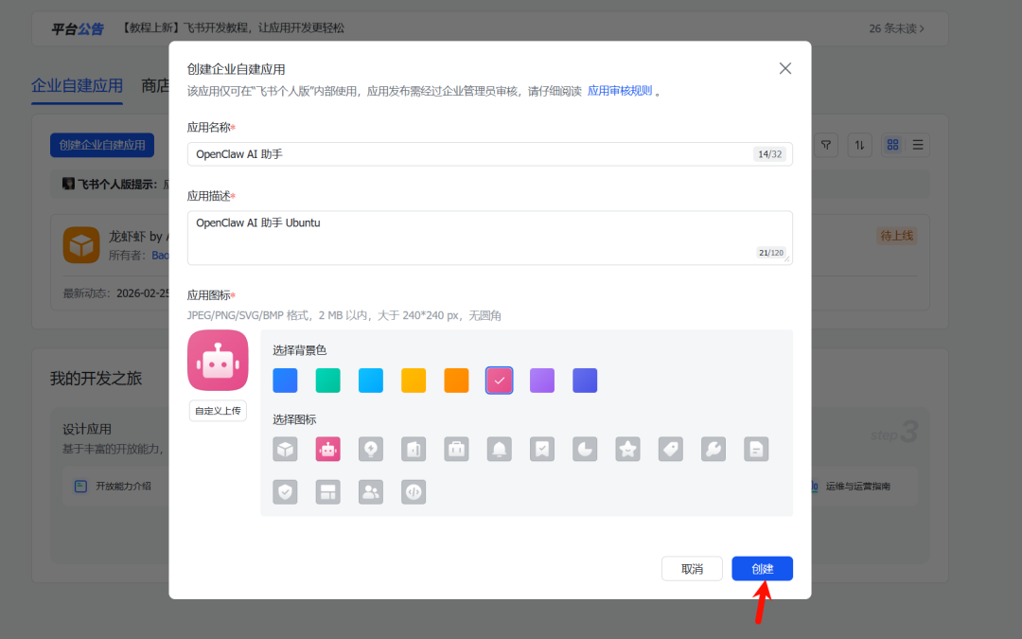Pick the green background color

click(x=327, y=381)
